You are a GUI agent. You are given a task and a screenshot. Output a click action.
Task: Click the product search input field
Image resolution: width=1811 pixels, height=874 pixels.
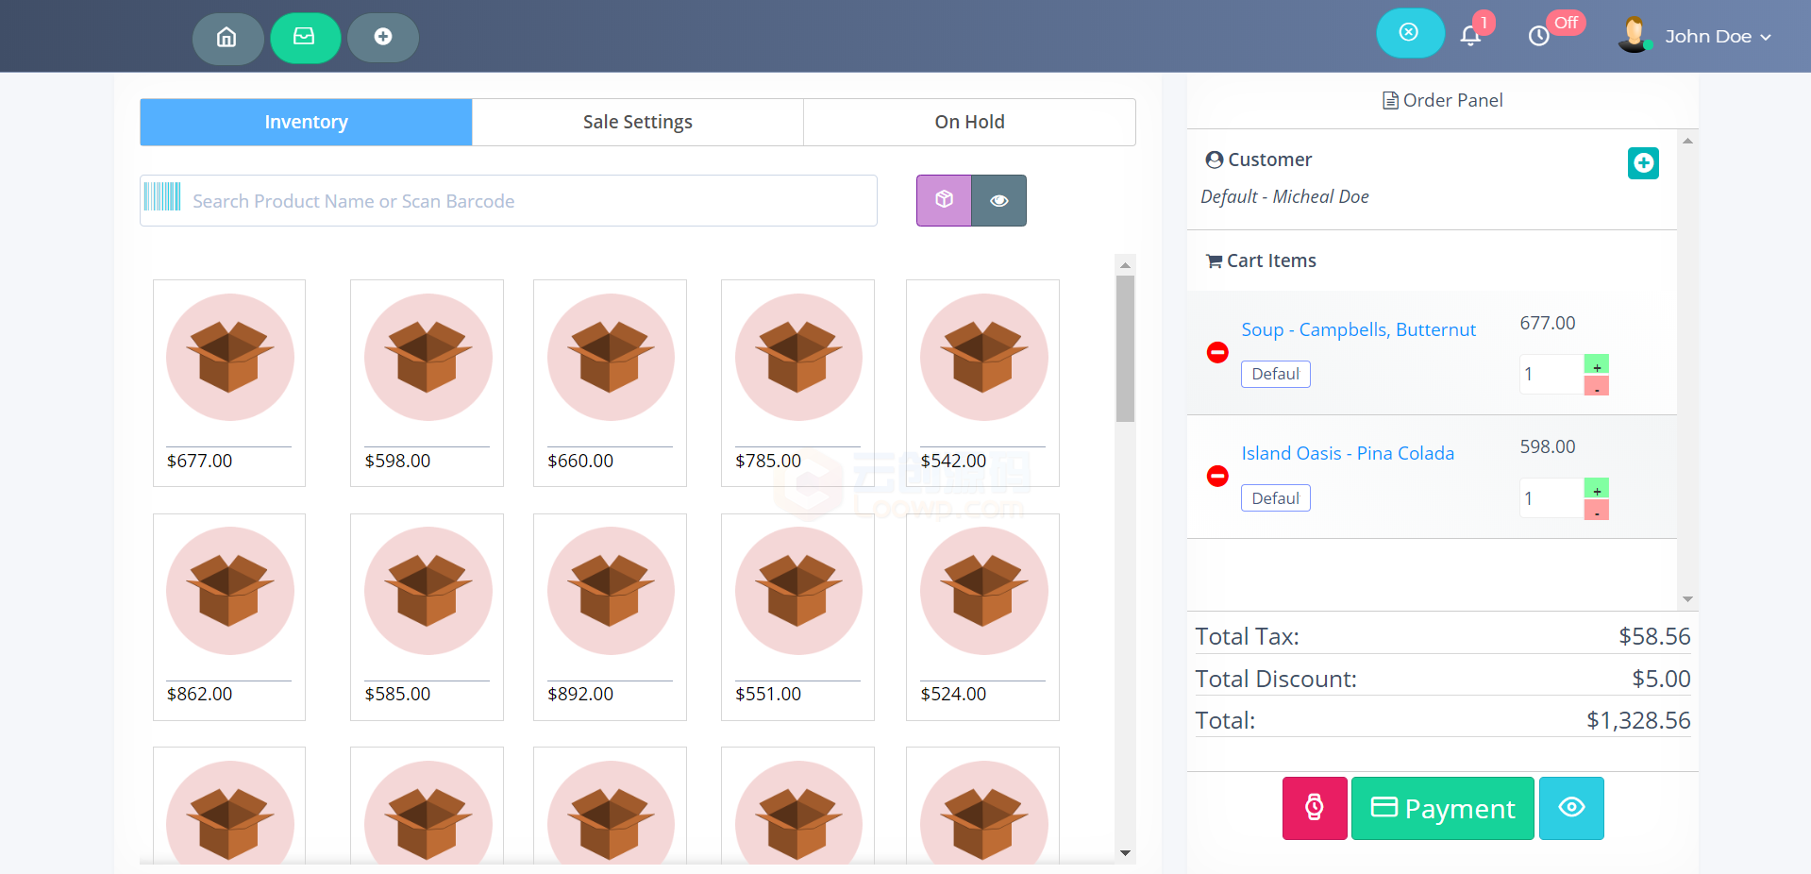[x=509, y=200]
